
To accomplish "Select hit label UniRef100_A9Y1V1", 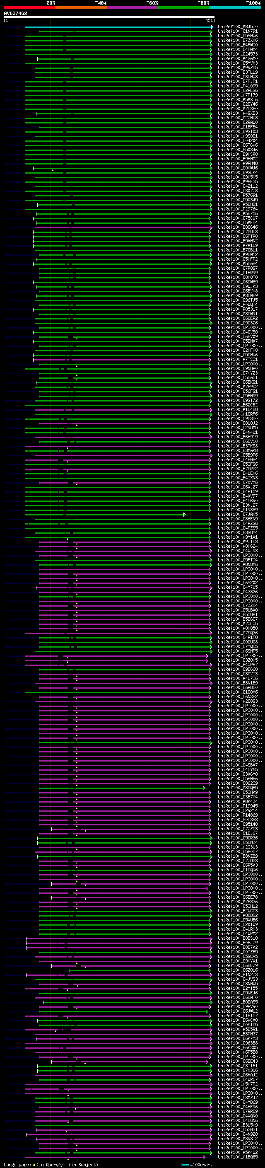I will click(x=238, y=537).
